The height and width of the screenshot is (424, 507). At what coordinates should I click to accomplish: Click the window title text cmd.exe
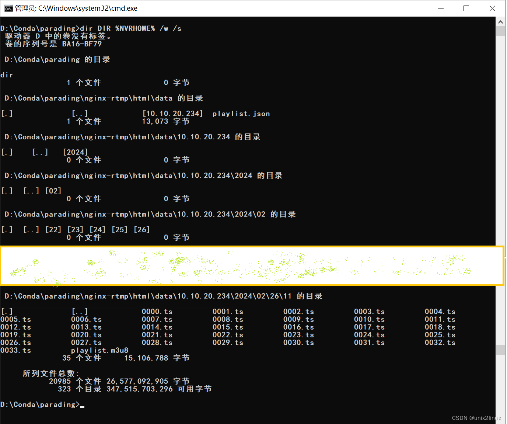pyautogui.click(x=76, y=8)
